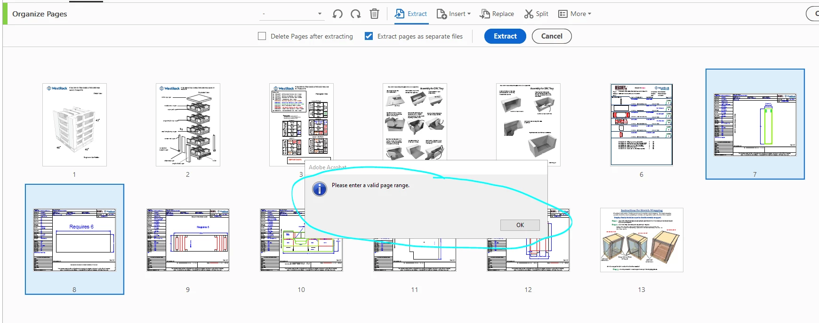Select the Extract tool in toolbar
The image size is (819, 323).
[411, 14]
